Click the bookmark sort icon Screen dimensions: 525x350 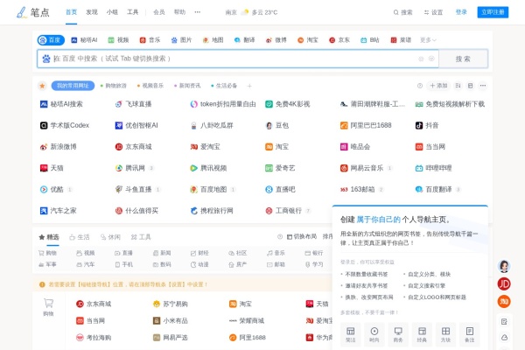coord(458,86)
